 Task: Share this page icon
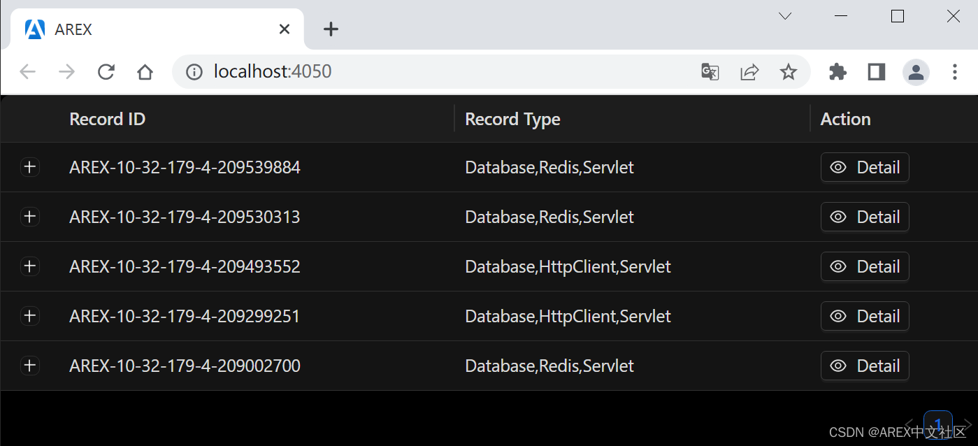(x=749, y=71)
